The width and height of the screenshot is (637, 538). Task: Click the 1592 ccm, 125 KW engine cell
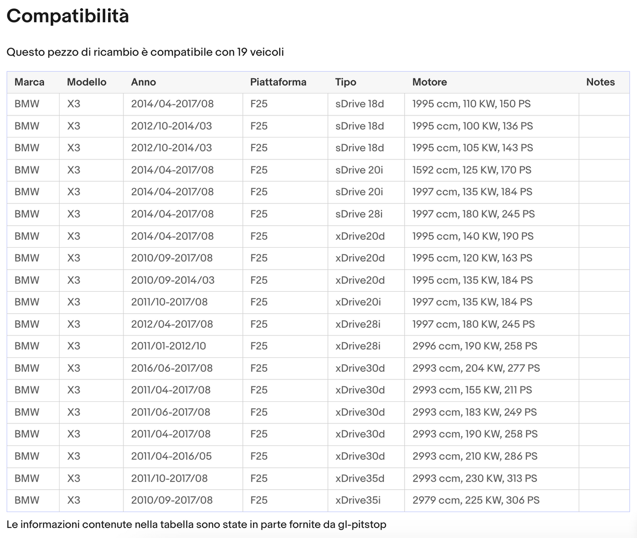point(471,170)
